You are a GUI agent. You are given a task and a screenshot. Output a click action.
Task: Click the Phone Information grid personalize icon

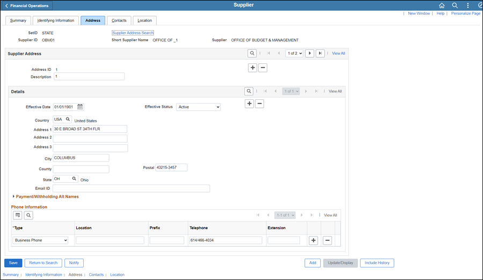click(x=18, y=215)
